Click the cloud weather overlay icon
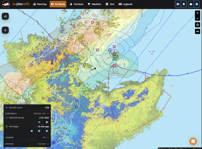The width and height of the screenshot is (202, 149). pos(191,4)
